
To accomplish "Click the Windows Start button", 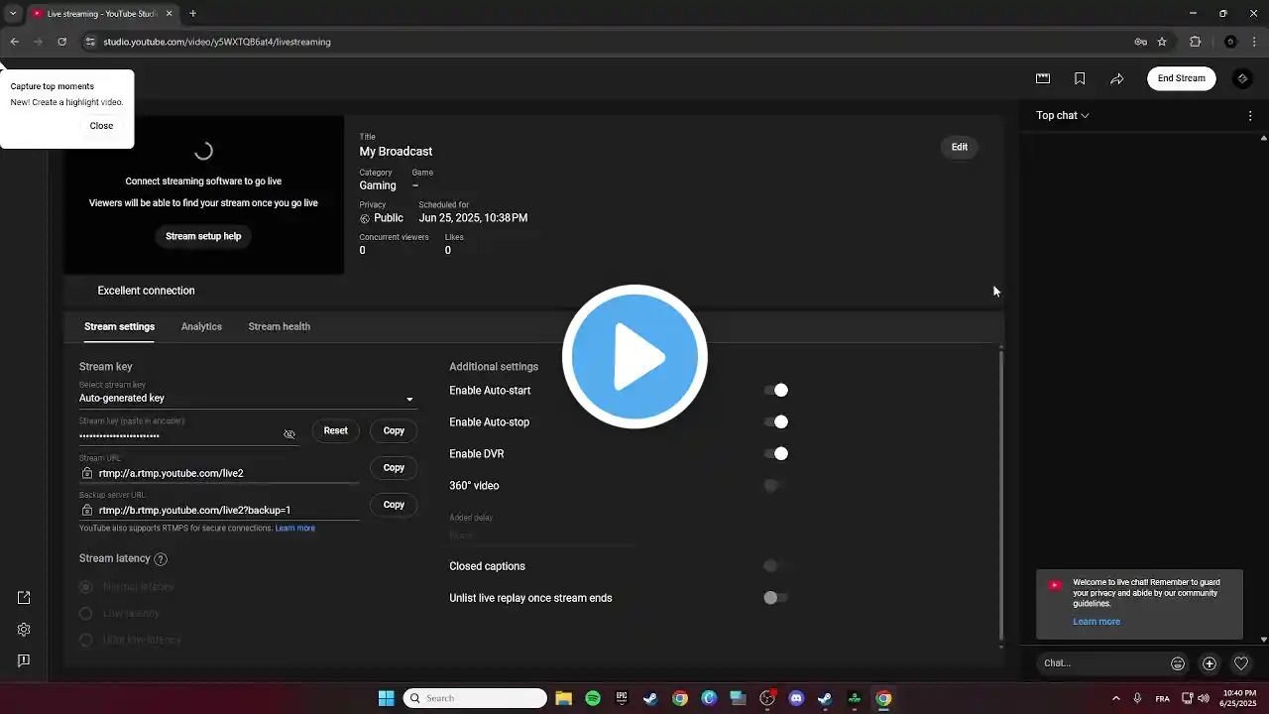I will [x=386, y=698].
